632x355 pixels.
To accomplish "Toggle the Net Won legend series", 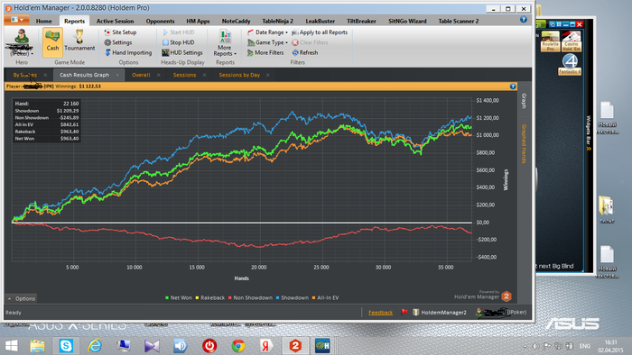I will [178, 298].
